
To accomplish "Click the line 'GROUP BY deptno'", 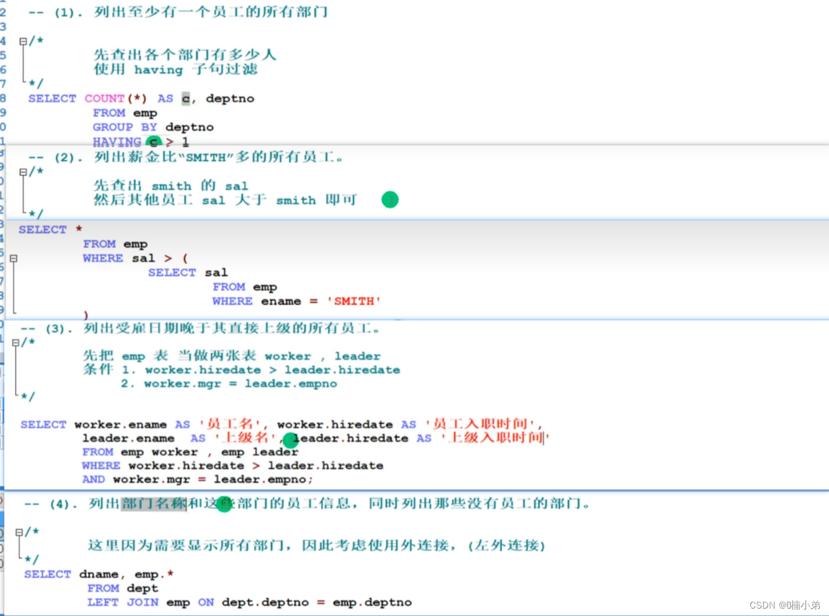I will coord(153,127).
